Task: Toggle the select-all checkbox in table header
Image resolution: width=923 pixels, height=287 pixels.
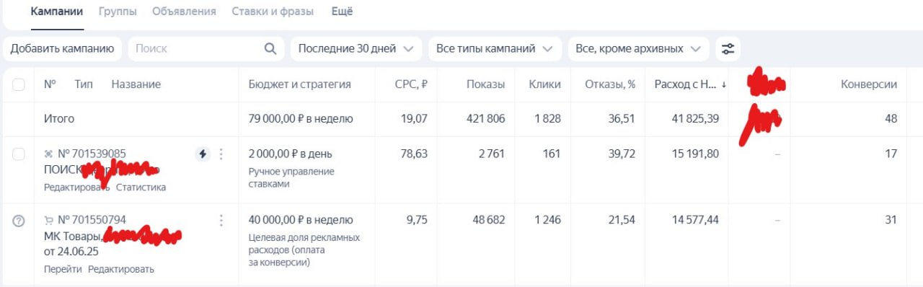Action: [19, 84]
